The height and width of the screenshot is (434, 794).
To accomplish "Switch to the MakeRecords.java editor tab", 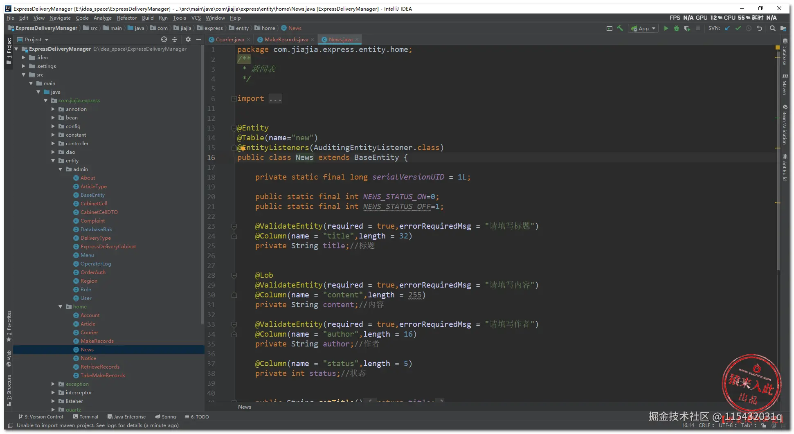I will 286,40.
